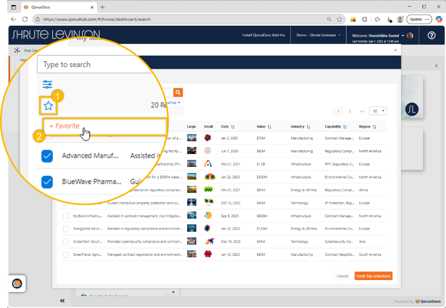Image resolution: width=446 pixels, height=308 pixels.
Task: Click the star favorites icon
Action: click(48, 106)
